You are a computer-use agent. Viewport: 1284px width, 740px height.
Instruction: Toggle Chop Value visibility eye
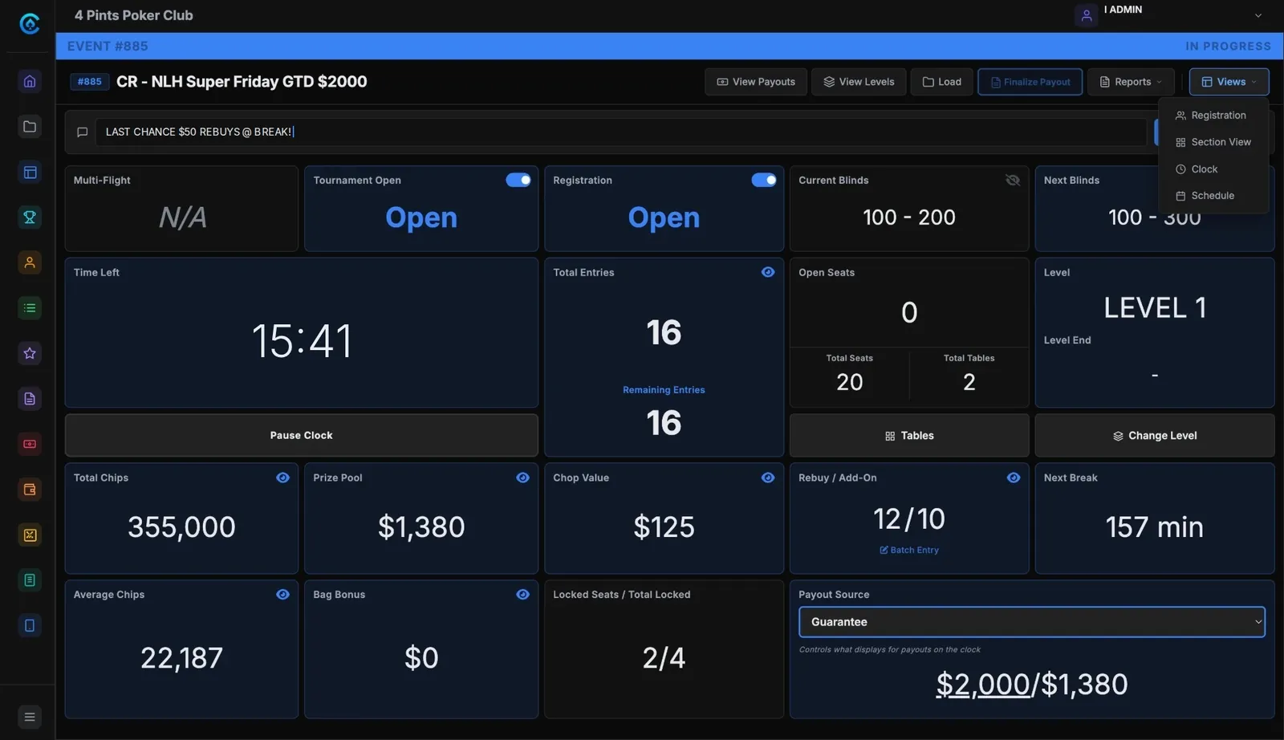[768, 478]
